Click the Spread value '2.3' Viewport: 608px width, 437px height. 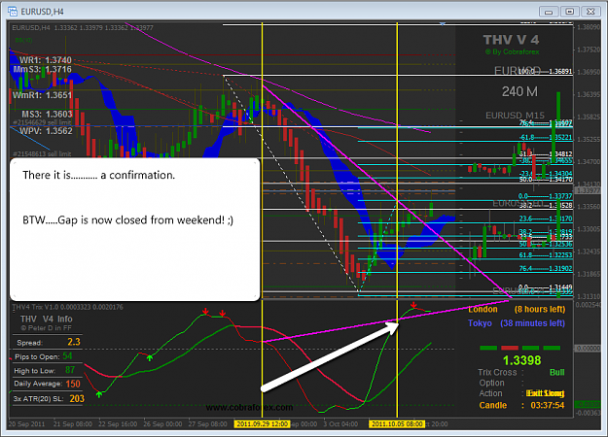coord(74,342)
